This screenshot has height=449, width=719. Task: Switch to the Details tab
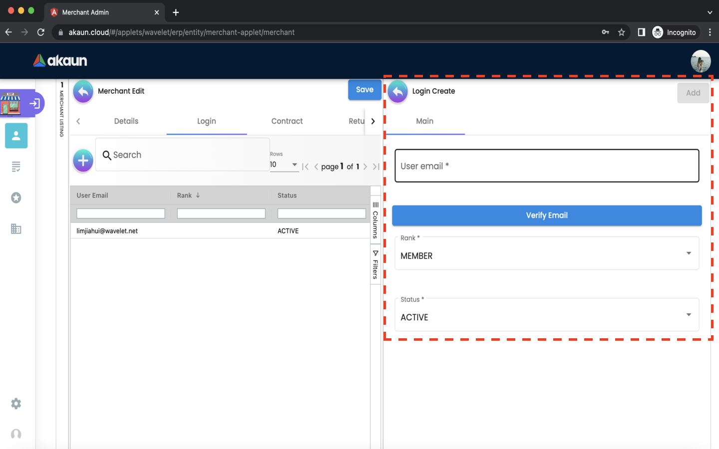coord(126,121)
